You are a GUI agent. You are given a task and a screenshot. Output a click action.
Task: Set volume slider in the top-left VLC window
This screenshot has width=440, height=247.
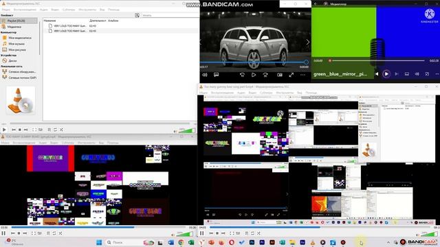186,130
